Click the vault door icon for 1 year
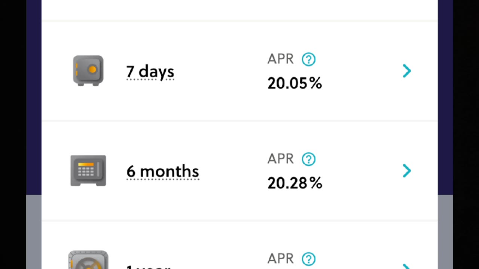The height and width of the screenshot is (269, 479). pos(88,261)
